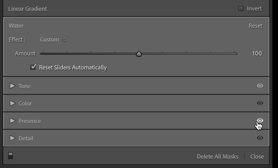Expand the Presence section triangle
278x168 pixels.
click(12, 121)
